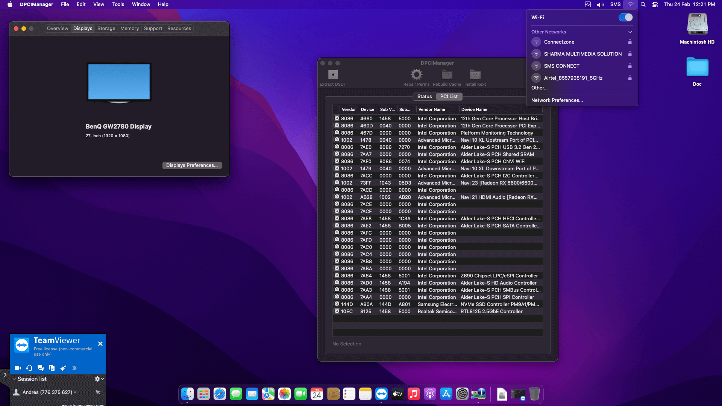Image resolution: width=722 pixels, height=406 pixels.
Task: Select the RTL8125 2.5GbE Controller row
Action: pyautogui.click(x=438, y=312)
